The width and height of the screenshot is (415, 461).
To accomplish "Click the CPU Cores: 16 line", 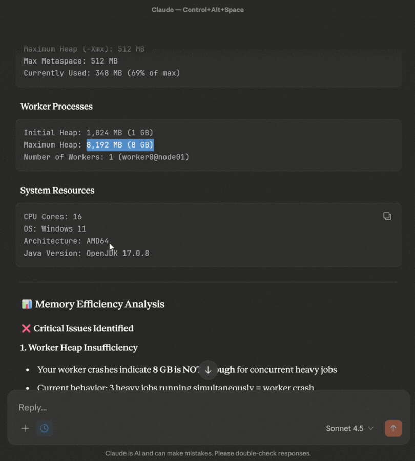I will [x=53, y=217].
